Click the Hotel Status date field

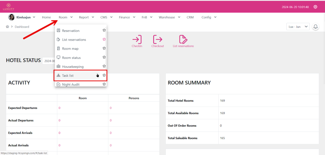49,61
